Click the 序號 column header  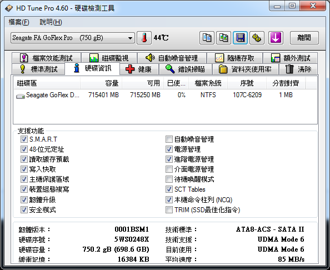pyautogui.click(x=247, y=83)
